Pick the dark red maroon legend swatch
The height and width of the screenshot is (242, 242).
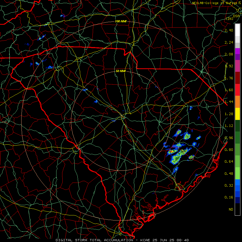[x=237, y=78]
